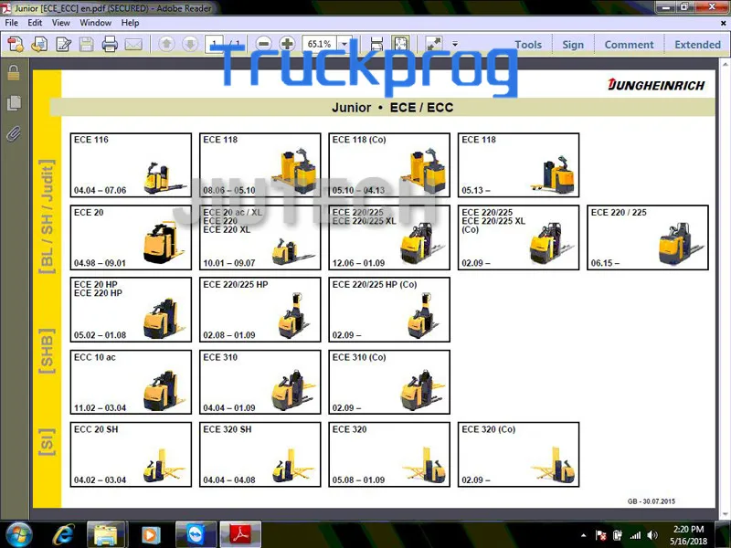This screenshot has width=731, height=548.
Task: Open the Extended pane
Action: [x=697, y=45]
